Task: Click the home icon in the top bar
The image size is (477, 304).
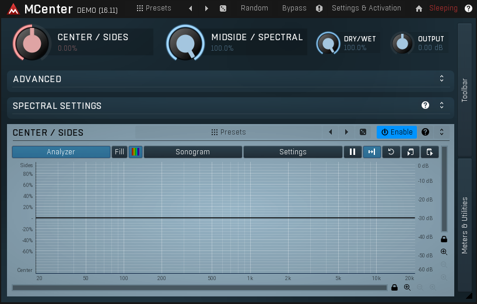Action: [419, 9]
